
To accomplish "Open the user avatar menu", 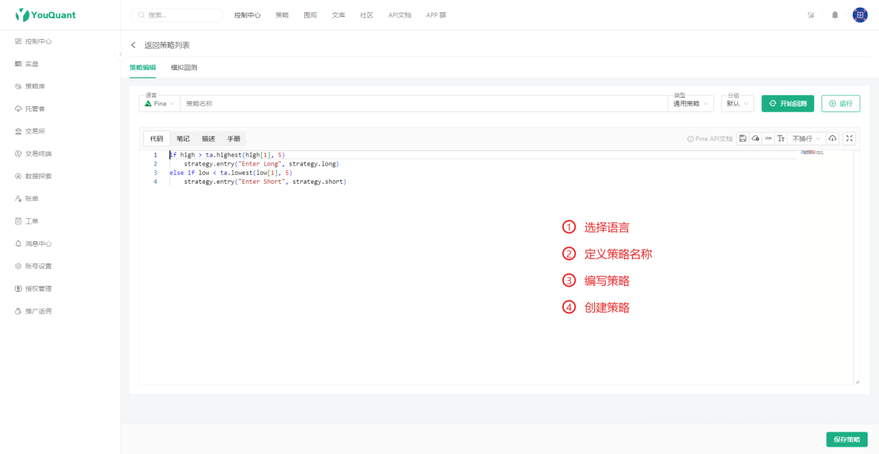I will pos(859,15).
